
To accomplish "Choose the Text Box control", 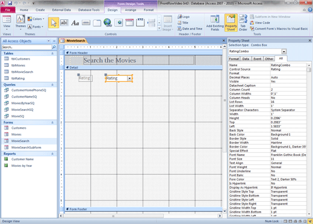I will (x=64, y=23).
